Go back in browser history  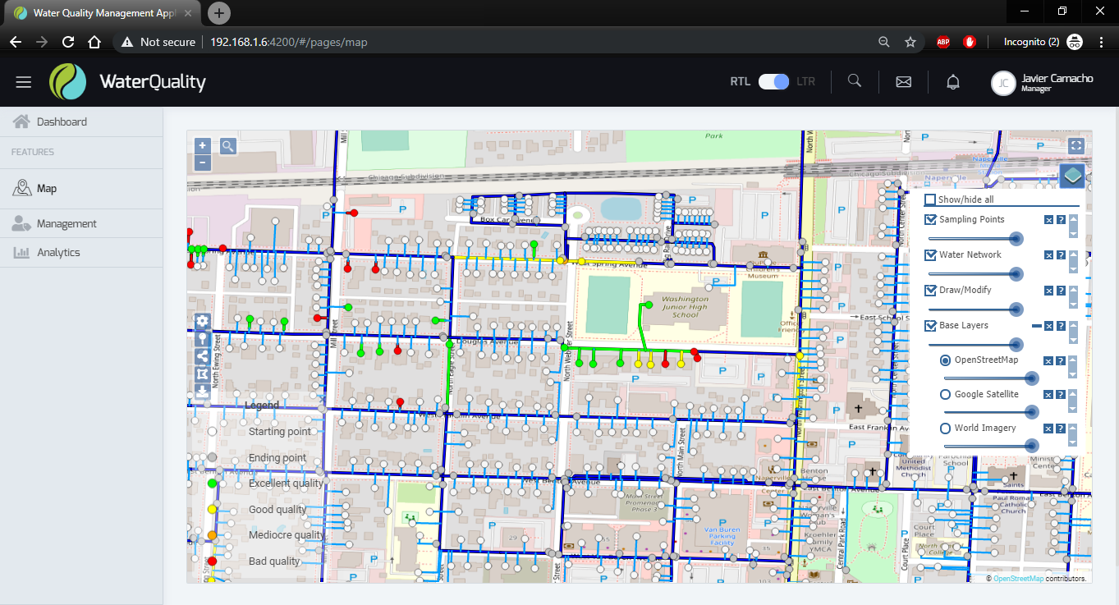[16, 42]
